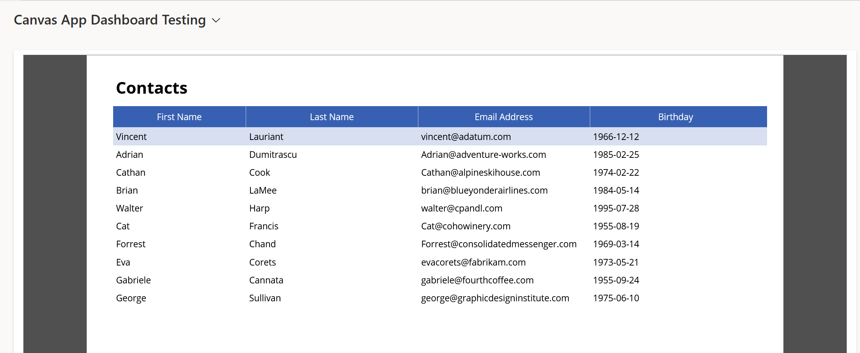Click the Contacts heading
Viewport: 860px width, 353px height.
[152, 88]
